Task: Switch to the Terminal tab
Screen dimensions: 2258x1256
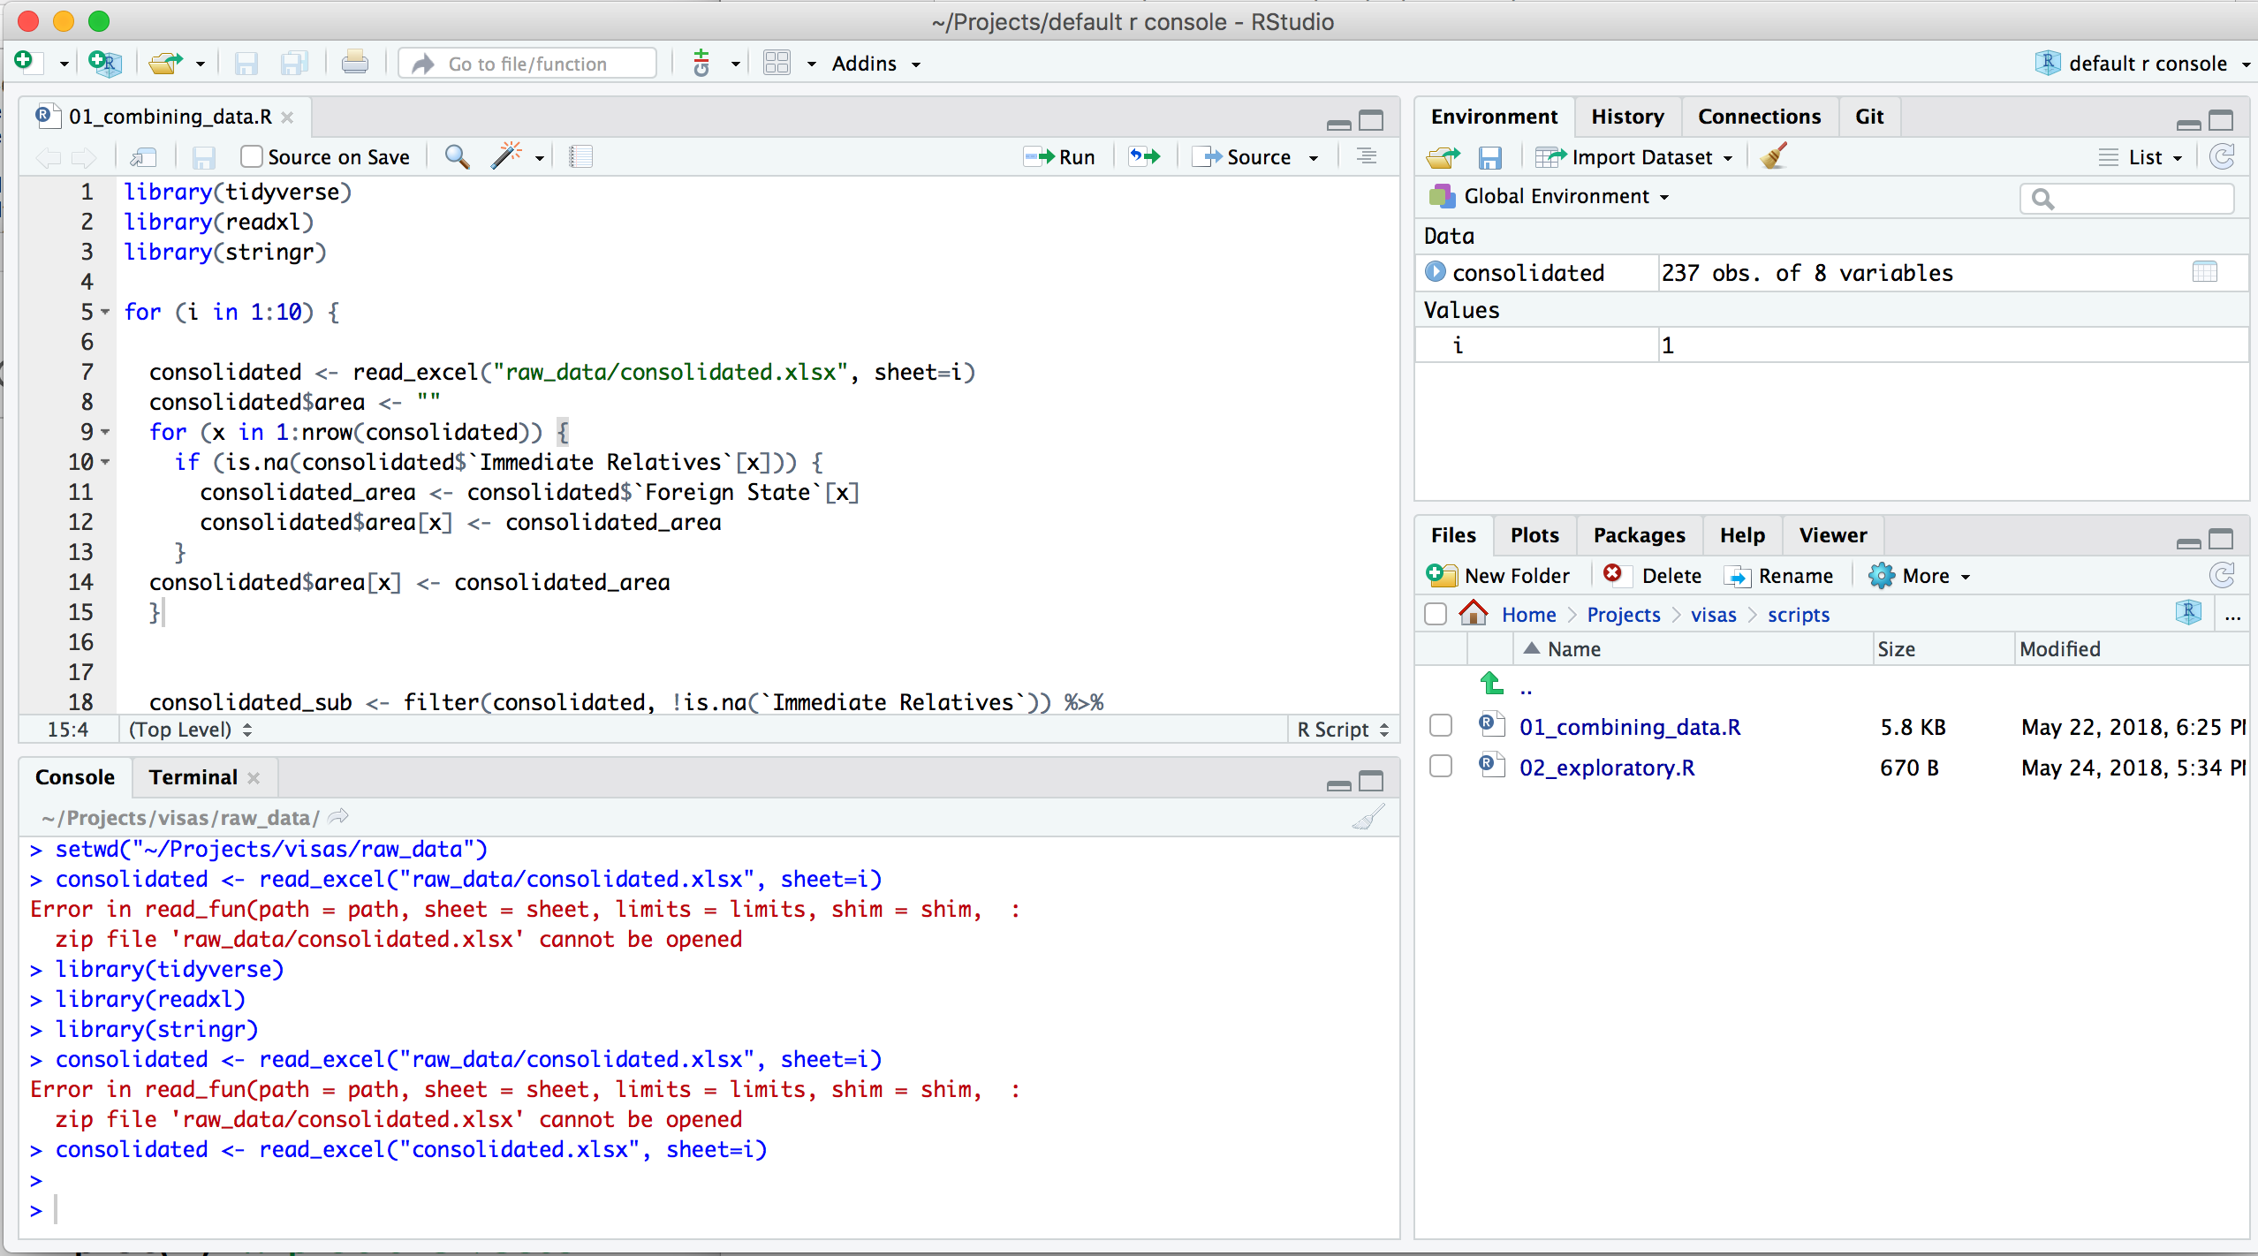Action: click(193, 777)
